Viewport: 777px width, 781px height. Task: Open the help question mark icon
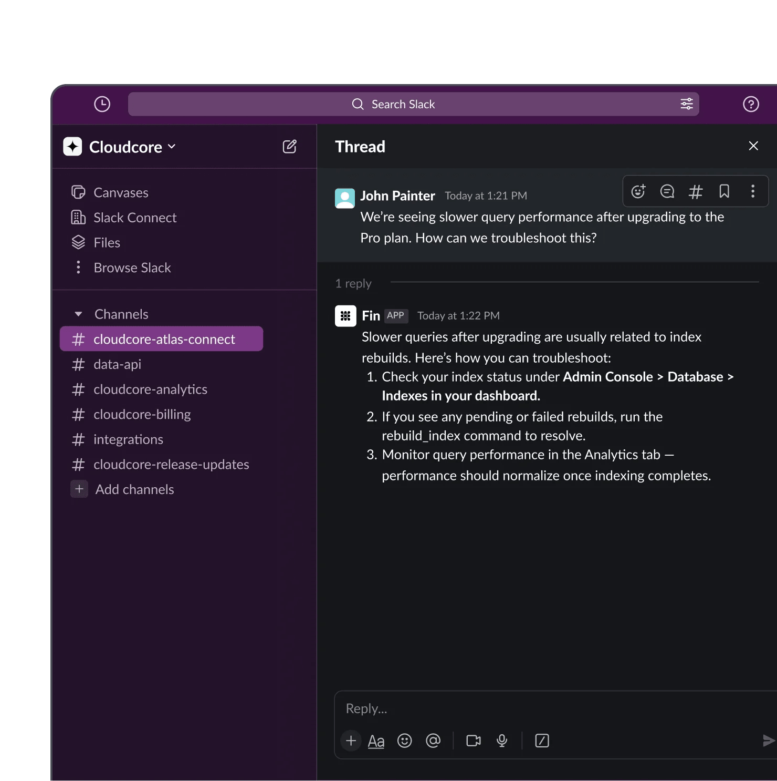[751, 104]
